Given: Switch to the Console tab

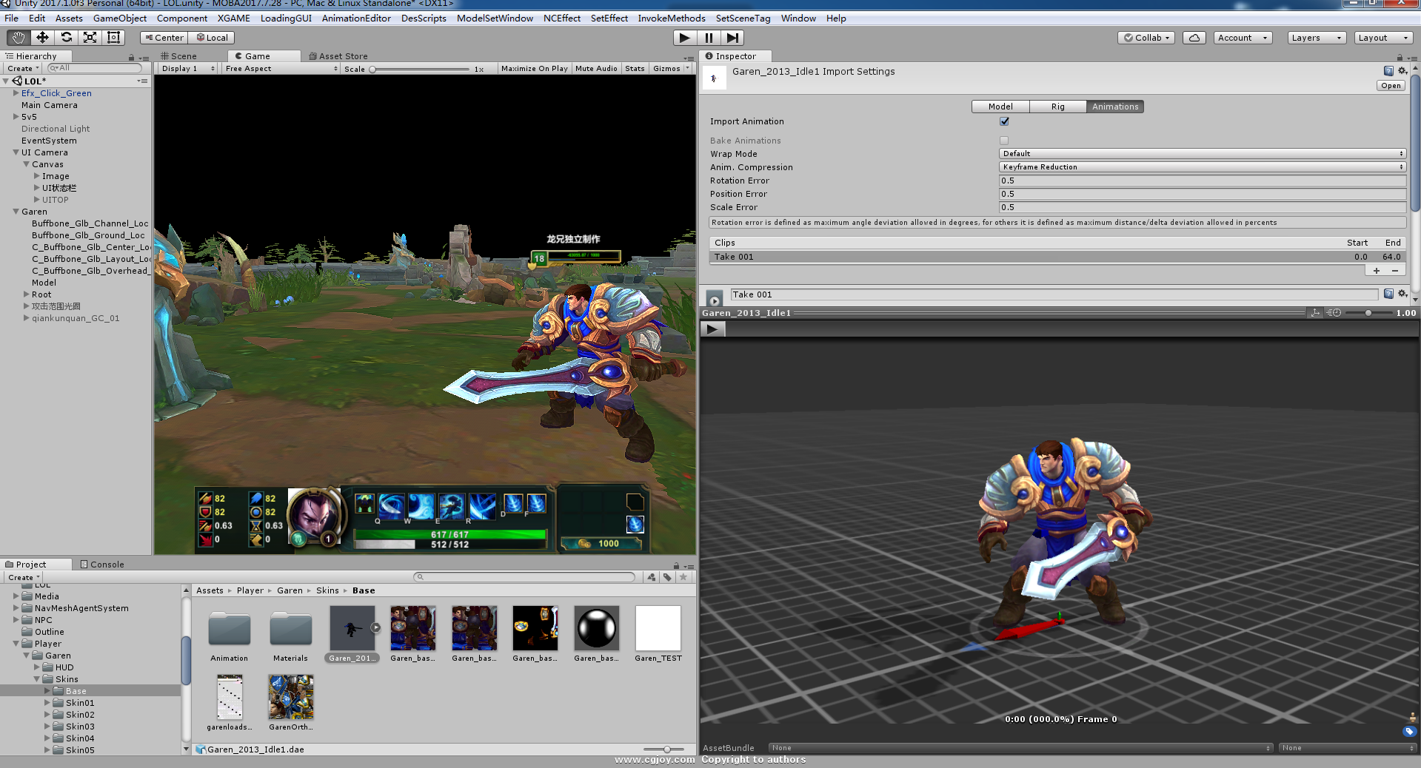Looking at the screenshot, I should coord(102,565).
